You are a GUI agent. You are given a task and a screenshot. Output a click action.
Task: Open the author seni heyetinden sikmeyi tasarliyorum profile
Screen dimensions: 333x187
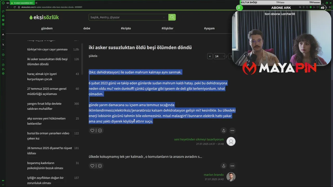point(199,139)
